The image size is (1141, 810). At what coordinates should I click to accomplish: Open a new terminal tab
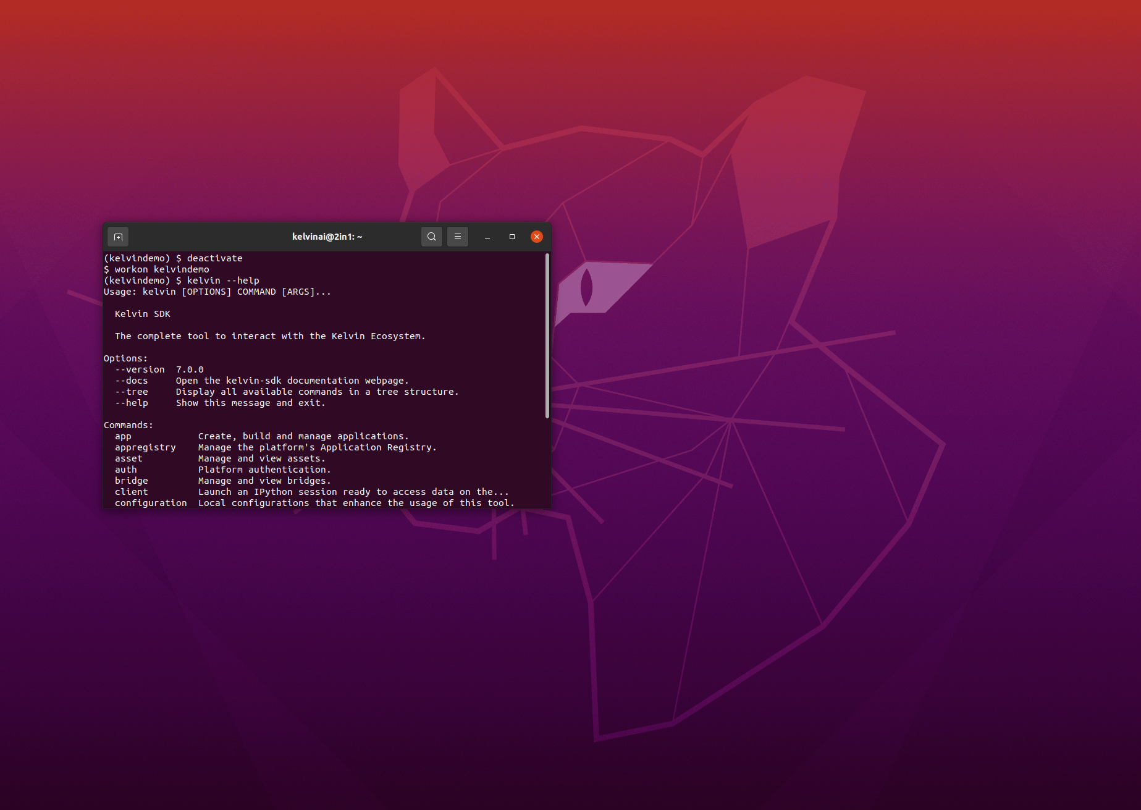(x=117, y=237)
